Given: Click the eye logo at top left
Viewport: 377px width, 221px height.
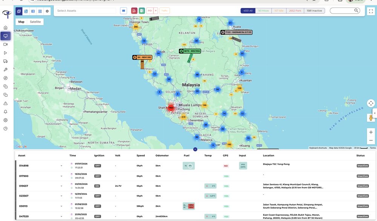Looking at the screenshot, I should [7, 14].
